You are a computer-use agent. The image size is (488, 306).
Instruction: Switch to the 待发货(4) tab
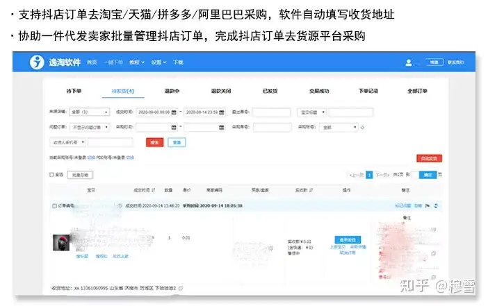pos(123,91)
